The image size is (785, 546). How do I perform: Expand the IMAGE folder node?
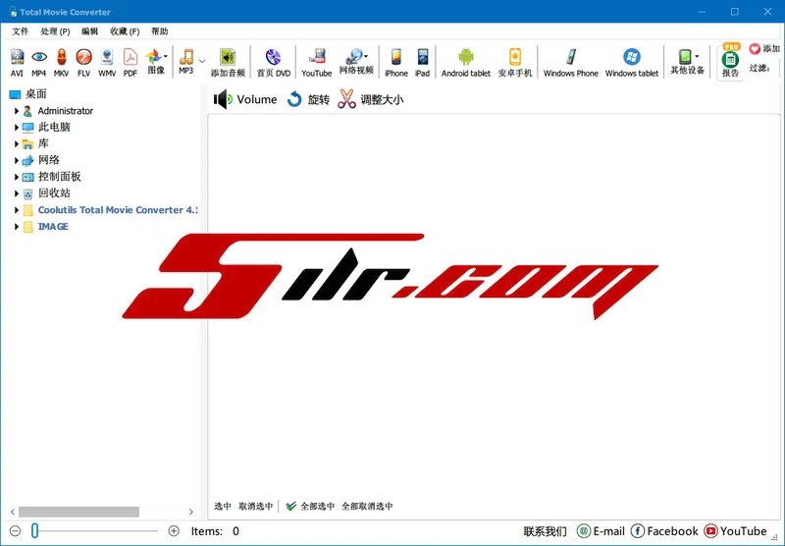[x=16, y=227]
